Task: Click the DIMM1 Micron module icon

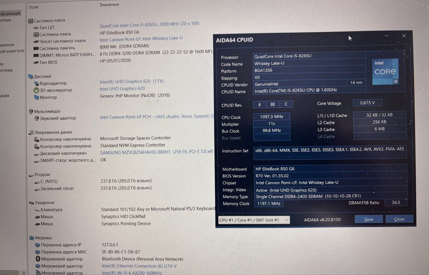Action: point(36,55)
